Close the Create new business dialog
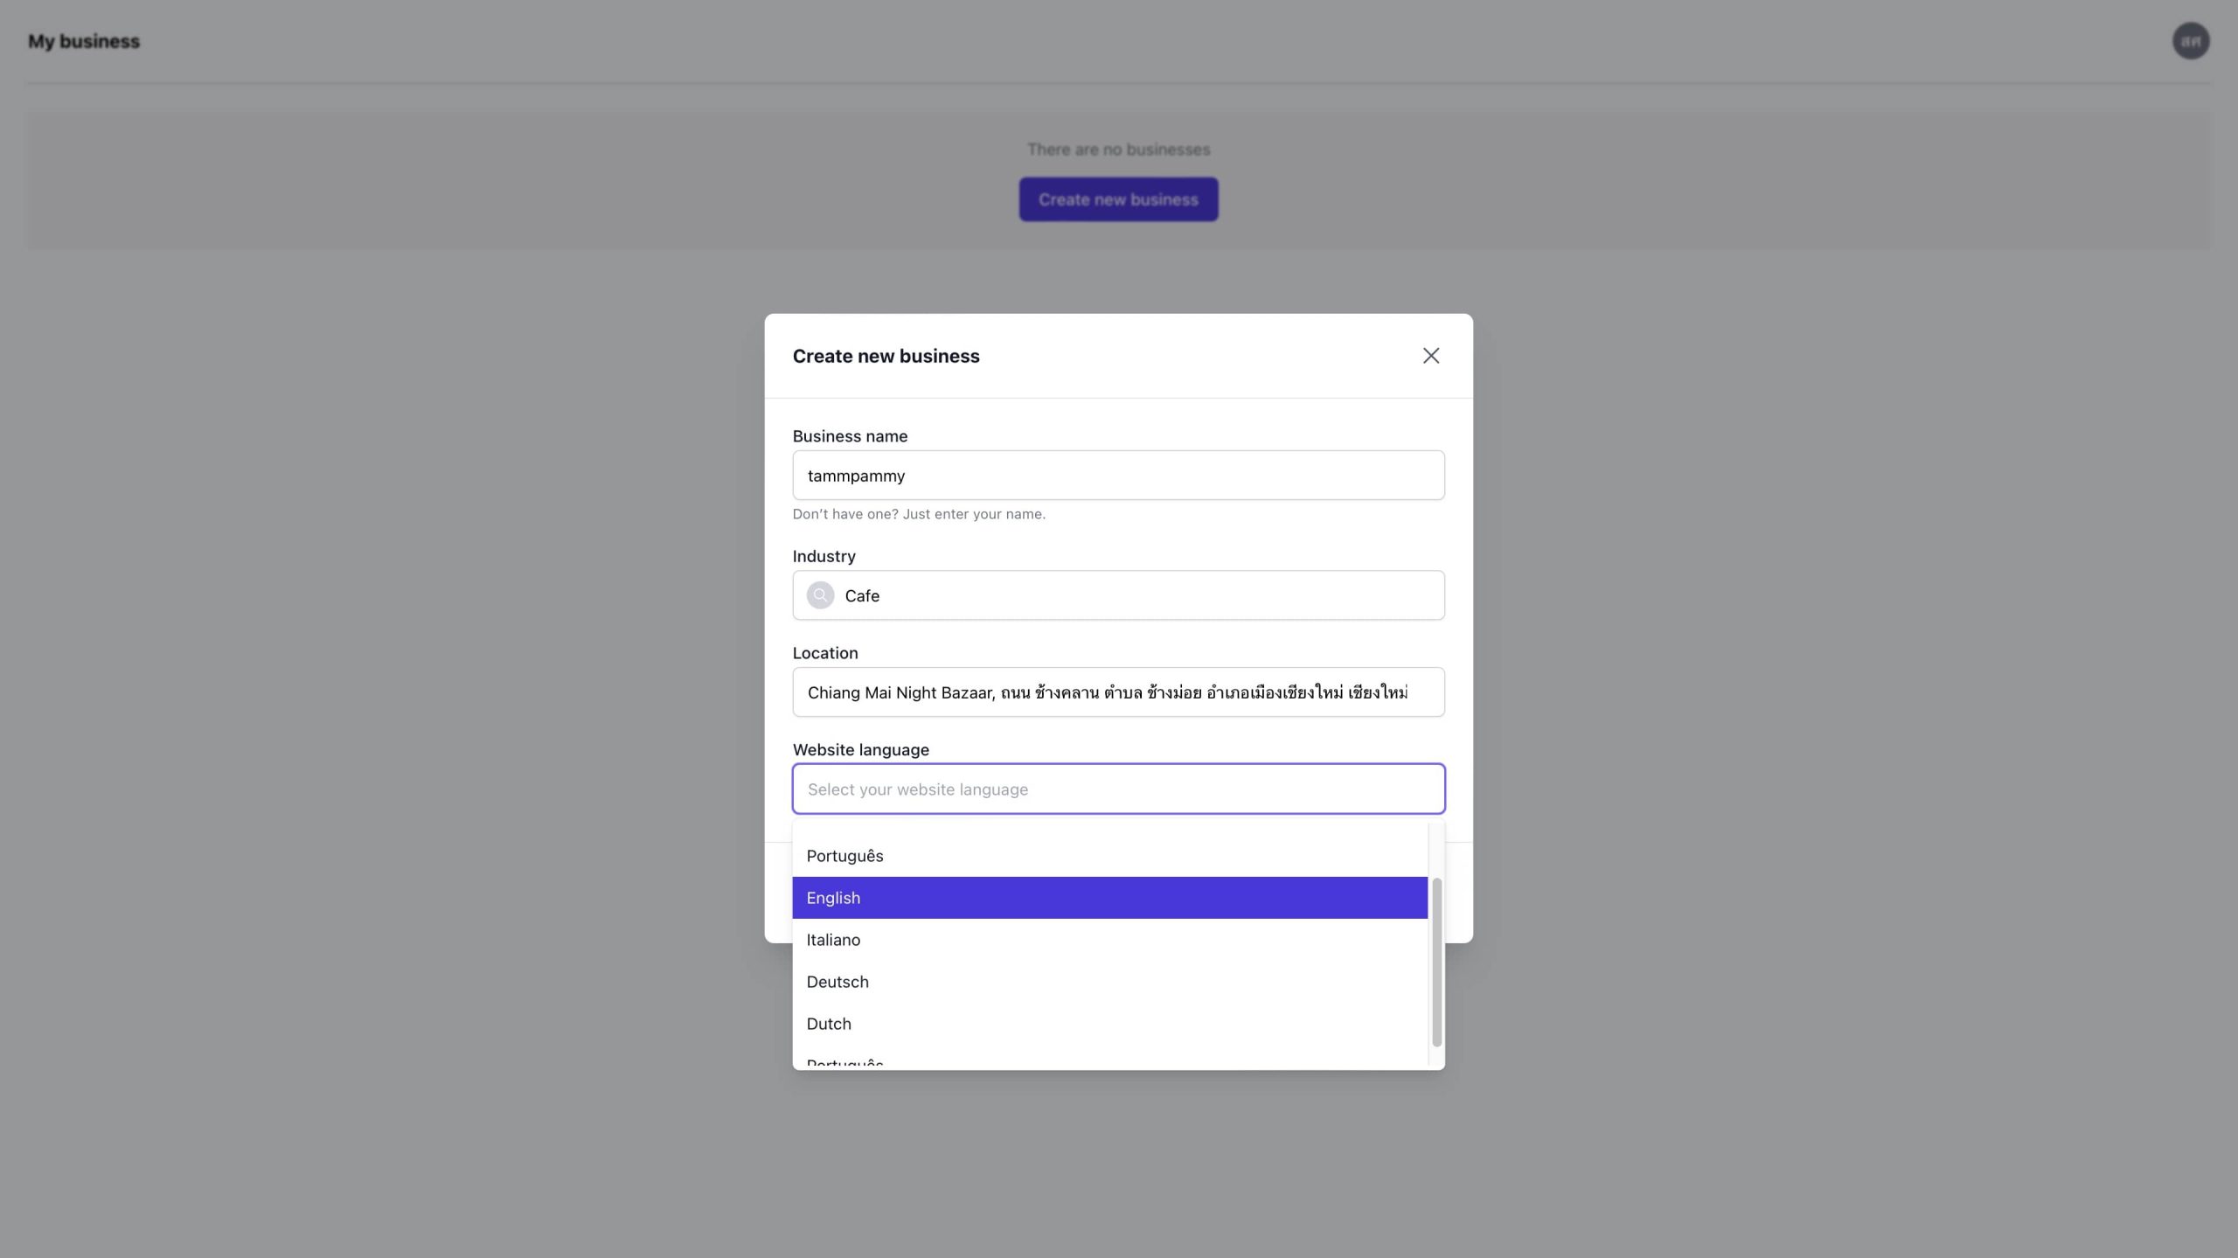 1430,356
